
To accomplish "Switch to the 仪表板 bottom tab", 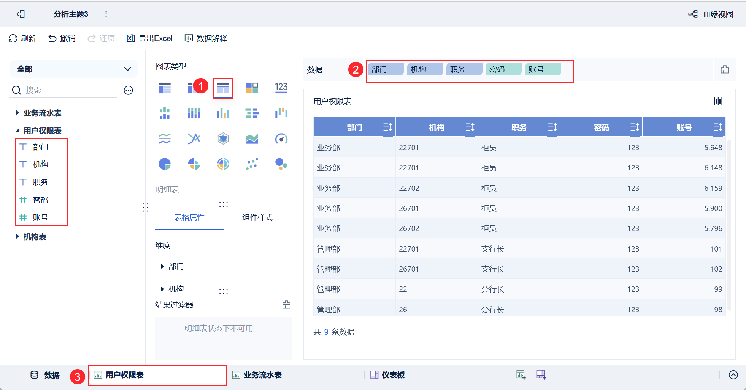I will (387, 375).
